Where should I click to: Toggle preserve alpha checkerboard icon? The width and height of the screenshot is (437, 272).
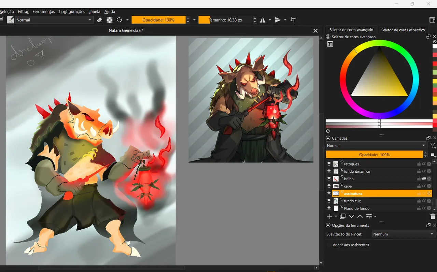coord(110,20)
